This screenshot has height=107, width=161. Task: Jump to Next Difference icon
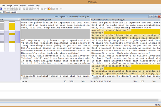tap(17, 9)
